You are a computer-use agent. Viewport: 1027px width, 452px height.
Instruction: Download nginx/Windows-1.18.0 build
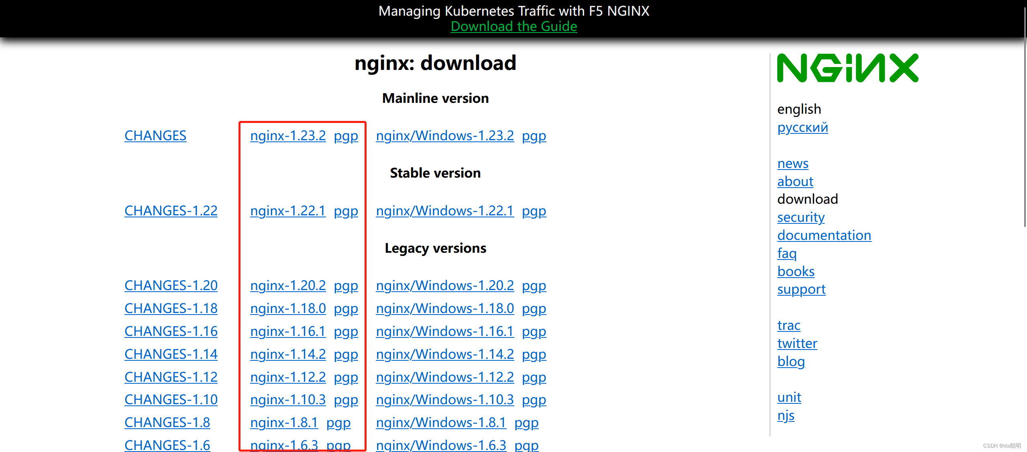[x=445, y=309]
